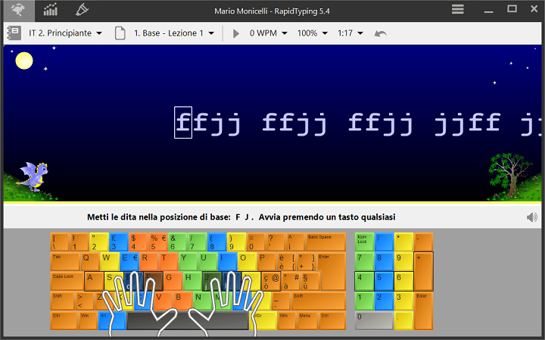Open the 0 WPM speed dropdown
Image resolution: width=545 pixels, height=340 pixels.
point(269,33)
